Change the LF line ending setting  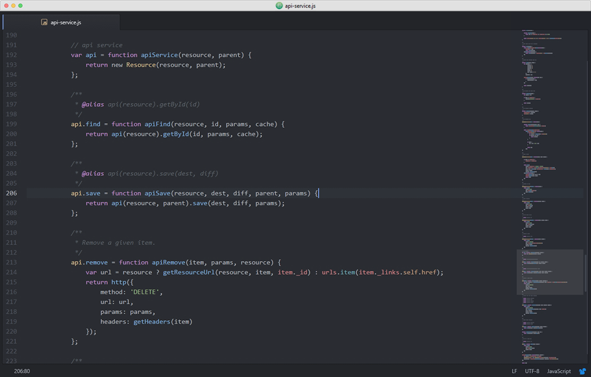pyautogui.click(x=515, y=371)
